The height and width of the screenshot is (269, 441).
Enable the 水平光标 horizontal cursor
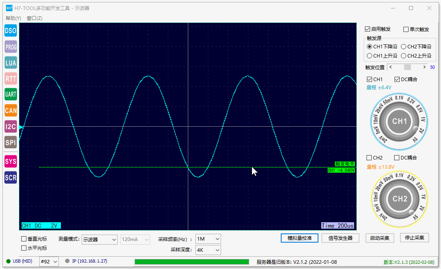point(34,248)
